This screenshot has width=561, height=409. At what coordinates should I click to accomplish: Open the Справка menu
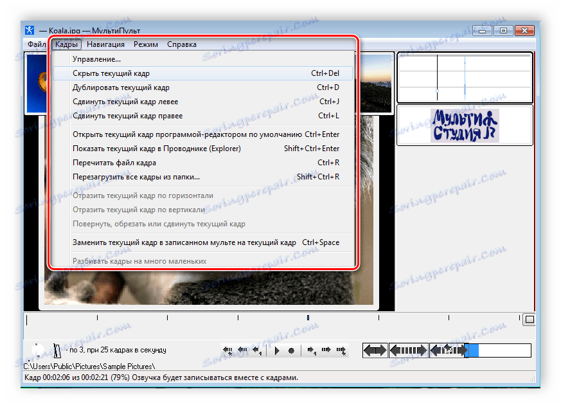pyautogui.click(x=182, y=44)
